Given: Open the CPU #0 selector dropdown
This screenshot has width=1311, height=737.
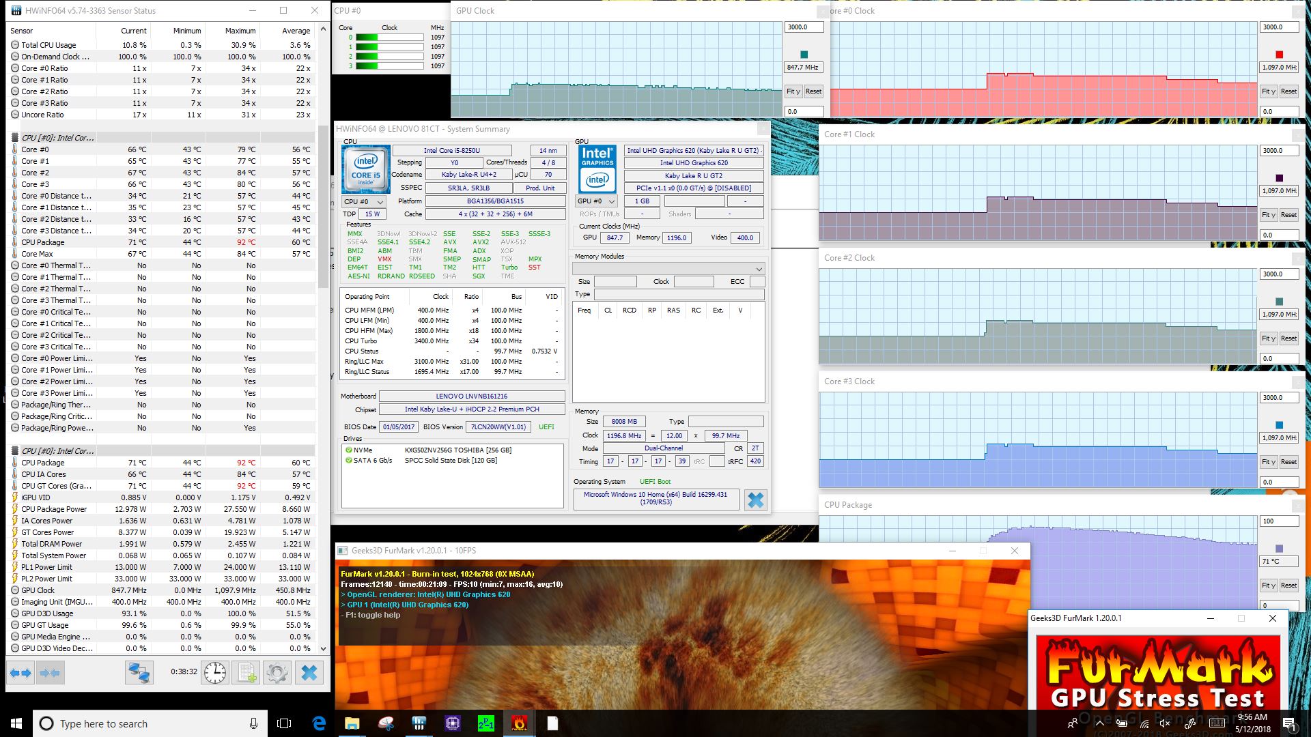Looking at the screenshot, I should click(x=364, y=201).
